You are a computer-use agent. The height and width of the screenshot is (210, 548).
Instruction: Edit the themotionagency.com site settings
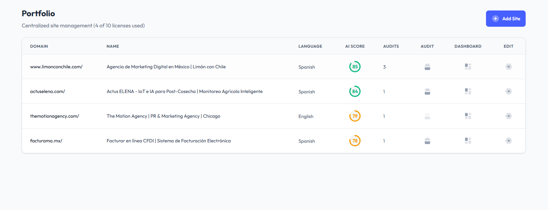pos(509,116)
